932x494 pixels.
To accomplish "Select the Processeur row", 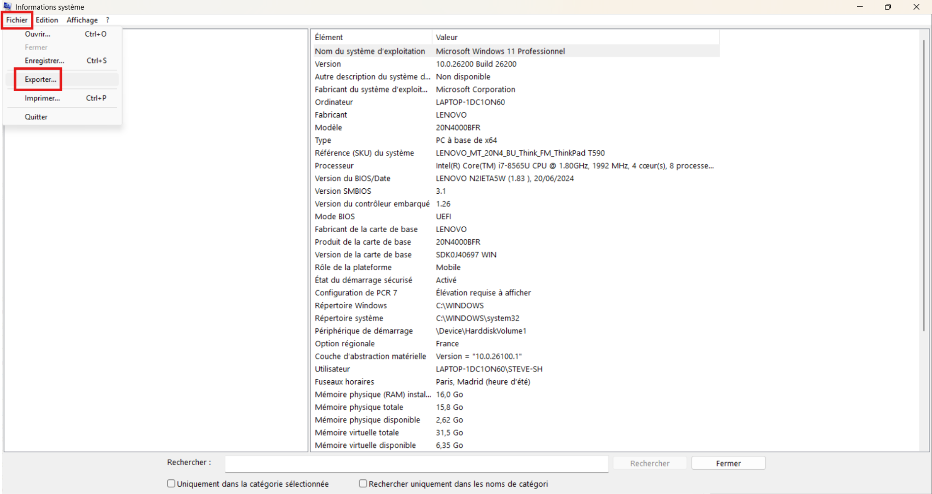I will (x=516, y=166).
